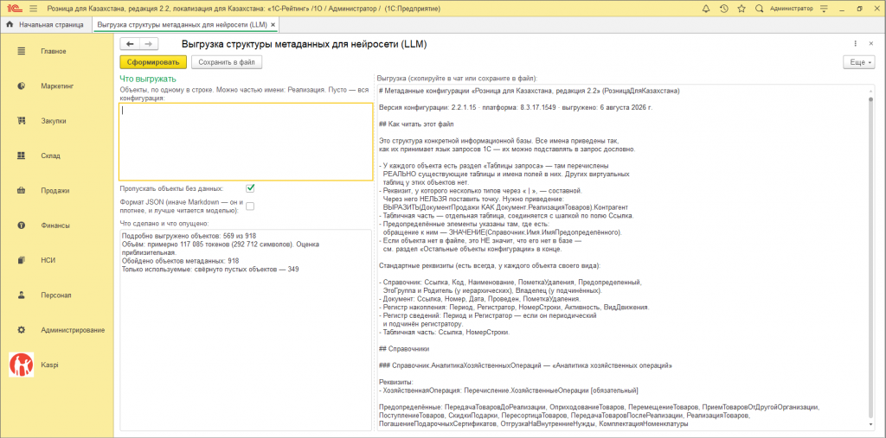
Task: Click the Персонал person icon
Action: [x=22, y=295]
